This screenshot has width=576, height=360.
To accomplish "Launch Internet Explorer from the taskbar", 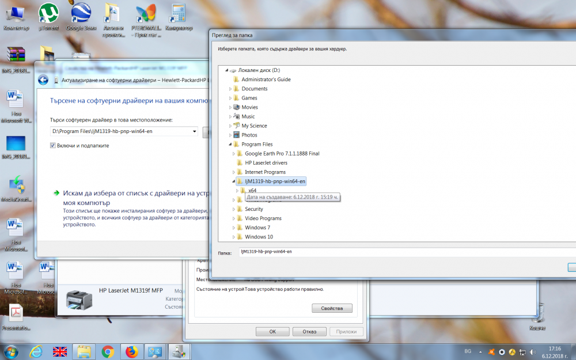I will 36,352.
